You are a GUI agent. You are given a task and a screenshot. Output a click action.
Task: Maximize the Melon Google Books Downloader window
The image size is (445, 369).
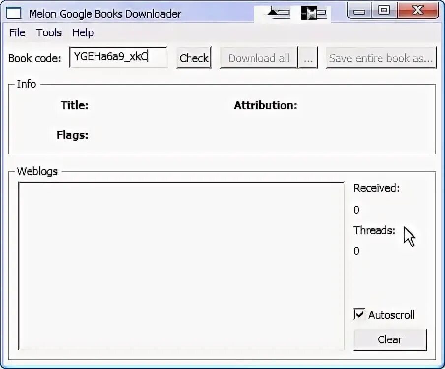384,11
